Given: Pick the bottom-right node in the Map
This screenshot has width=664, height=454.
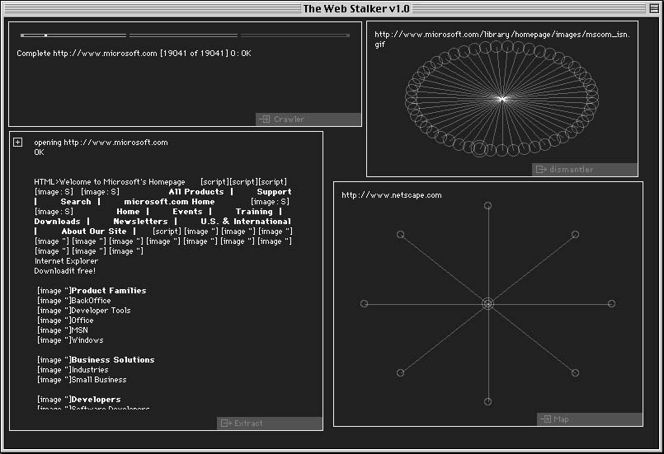Looking at the screenshot, I should tap(575, 373).
